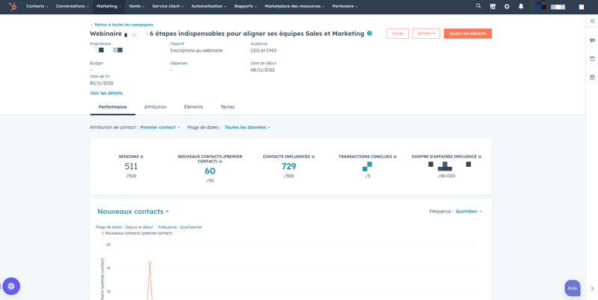The width and height of the screenshot is (598, 300).
Task: Open the Service client navigation menu
Action: (167, 7)
